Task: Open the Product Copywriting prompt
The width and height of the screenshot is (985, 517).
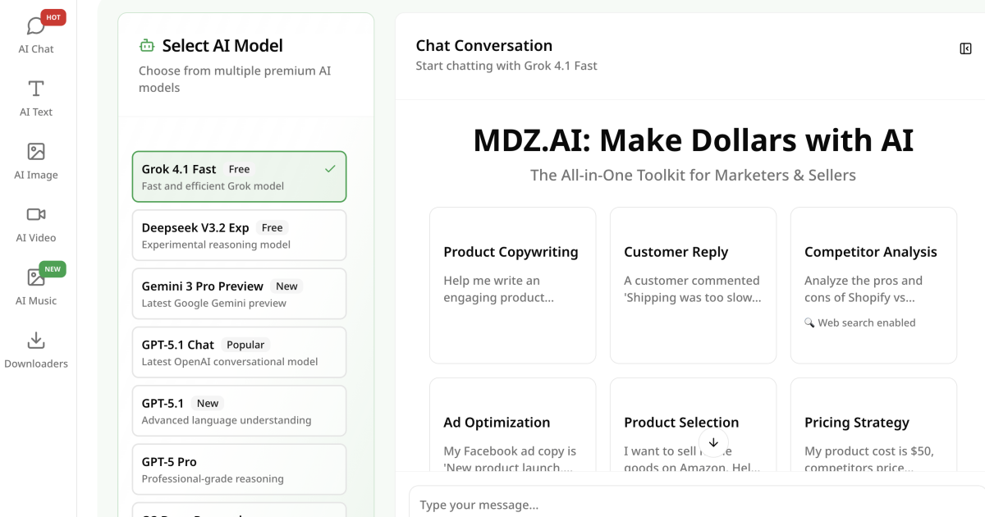Action: click(512, 285)
